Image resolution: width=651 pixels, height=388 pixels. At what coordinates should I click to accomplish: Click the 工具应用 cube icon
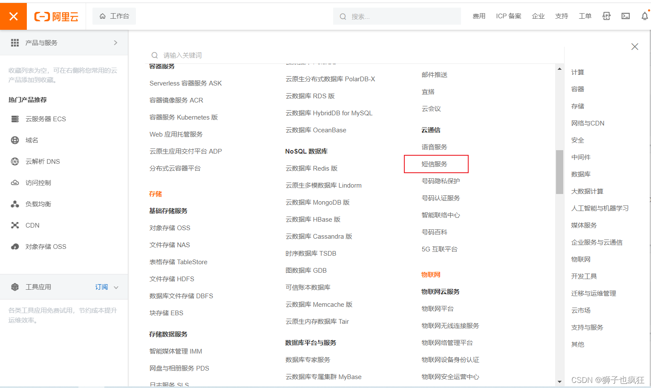coord(15,287)
